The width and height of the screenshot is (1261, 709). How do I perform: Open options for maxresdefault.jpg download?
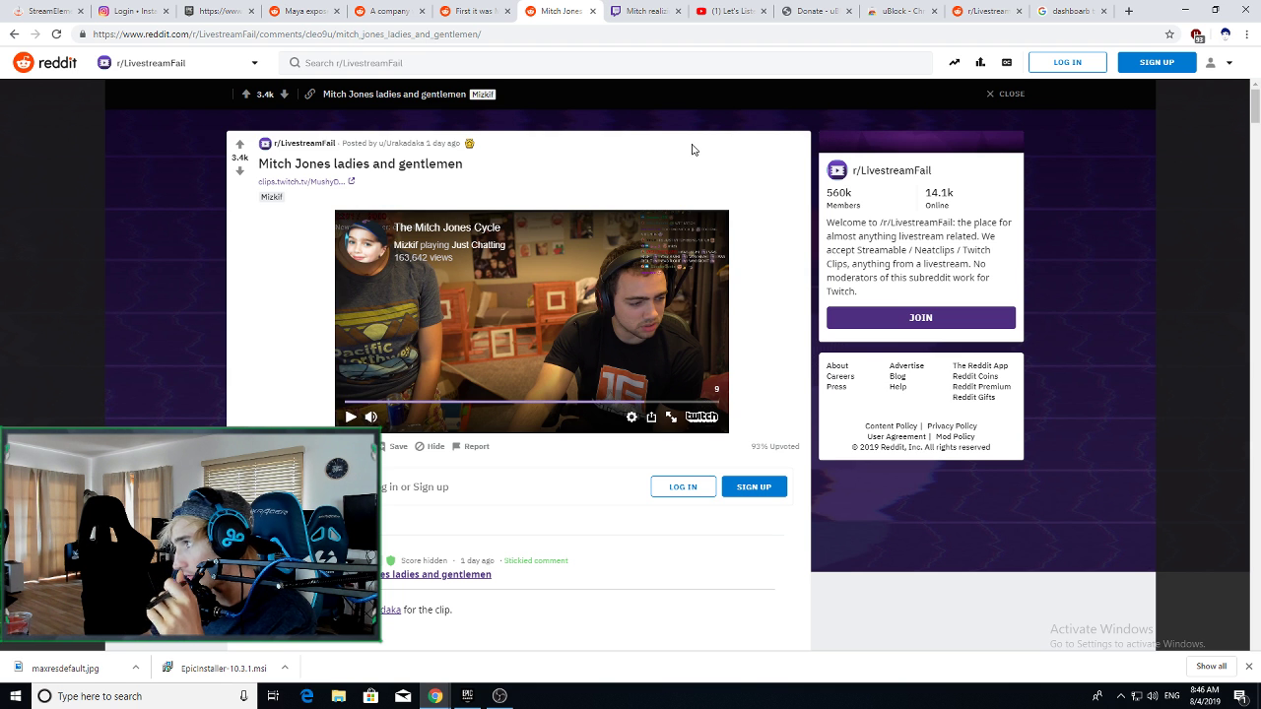coord(136,668)
